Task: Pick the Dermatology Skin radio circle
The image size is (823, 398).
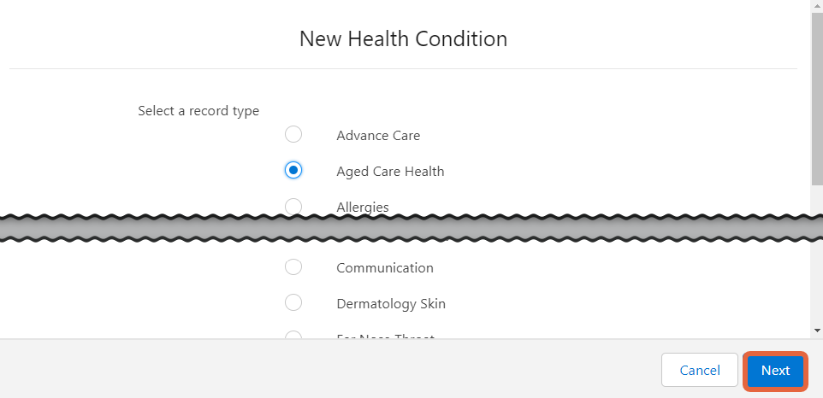Action: [x=293, y=302]
